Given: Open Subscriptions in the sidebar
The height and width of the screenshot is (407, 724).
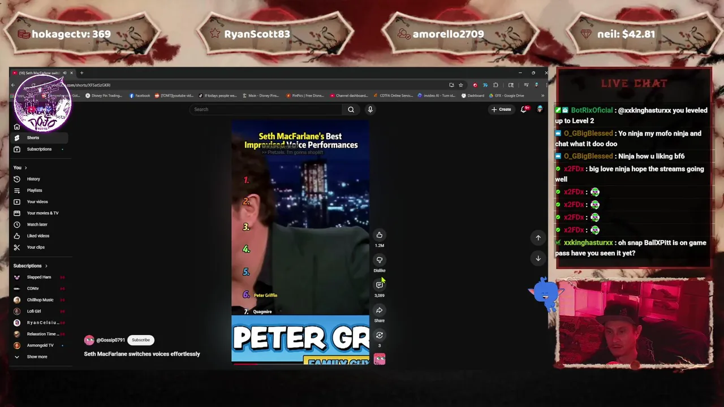Looking at the screenshot, I should (40, 149).
